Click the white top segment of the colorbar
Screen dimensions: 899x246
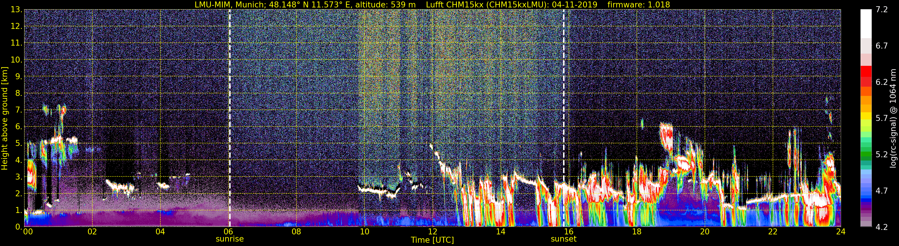(866, 23)
